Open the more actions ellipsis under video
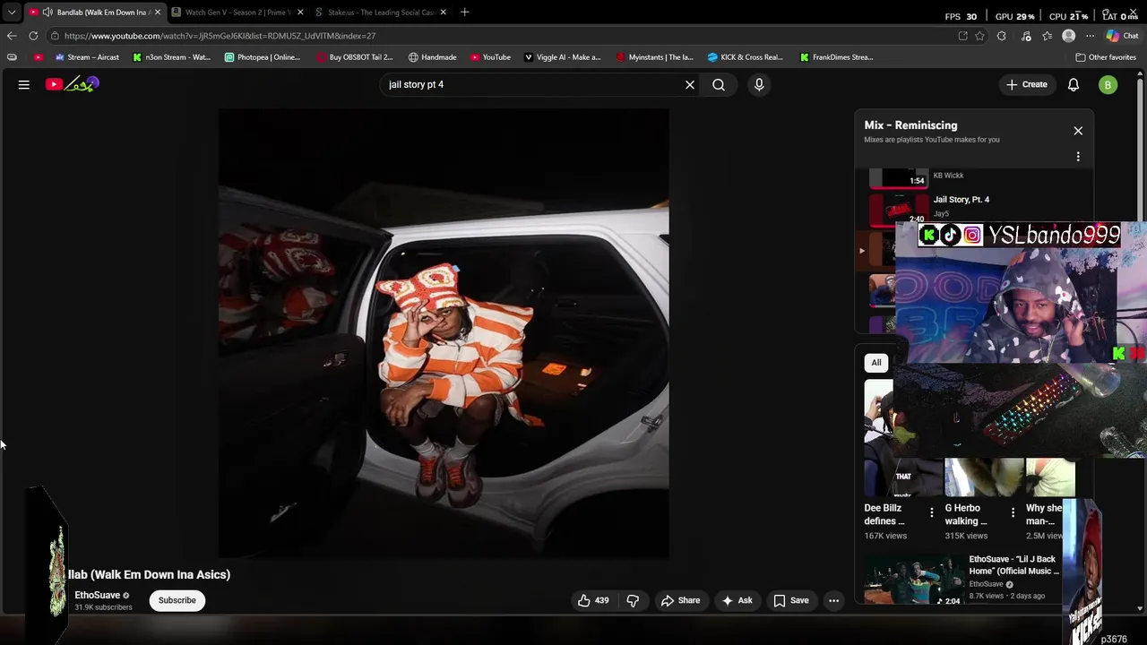This screenshot has height=645, width=1147. (833, 600)
